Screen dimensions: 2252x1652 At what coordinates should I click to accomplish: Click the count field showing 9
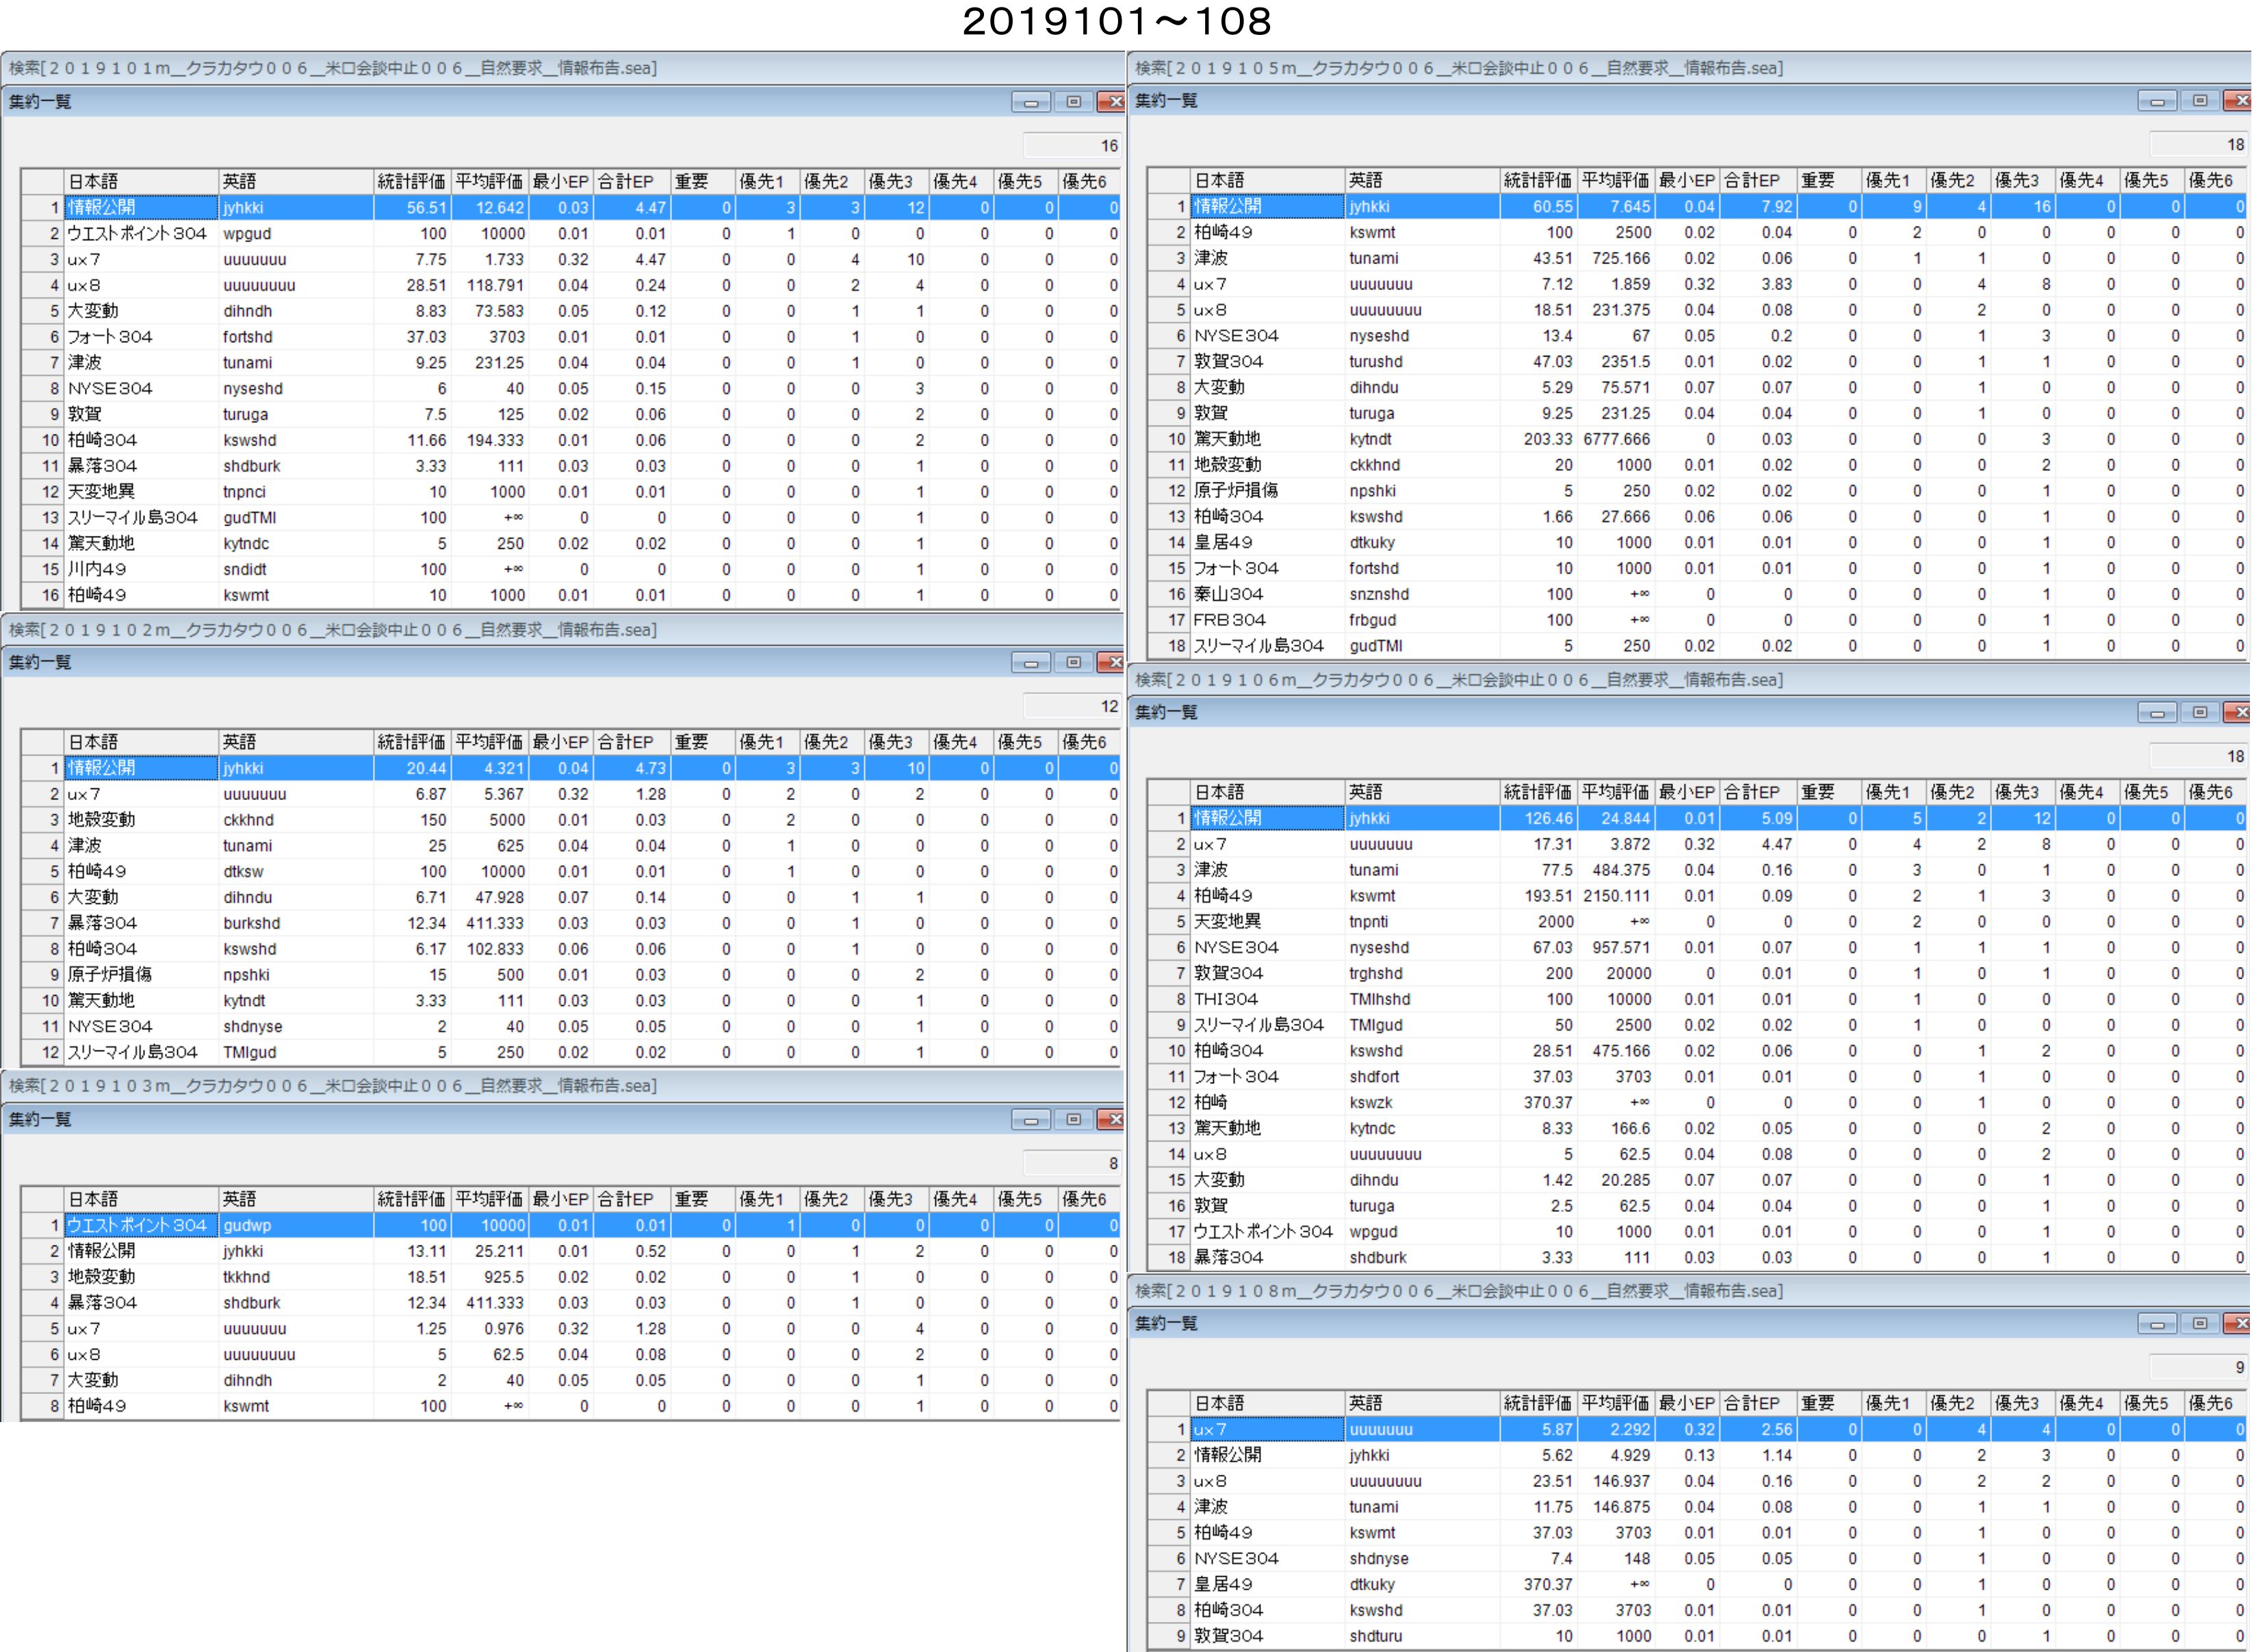tap(2199, 1367)
